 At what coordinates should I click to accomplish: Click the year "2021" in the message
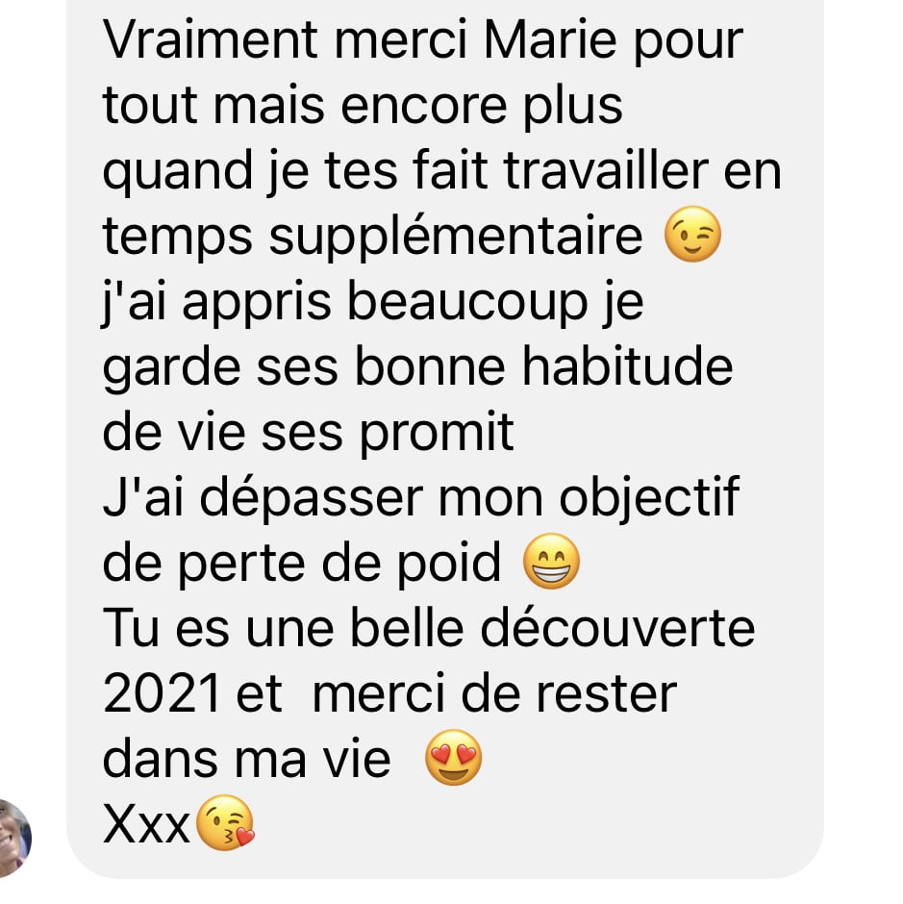162,693
